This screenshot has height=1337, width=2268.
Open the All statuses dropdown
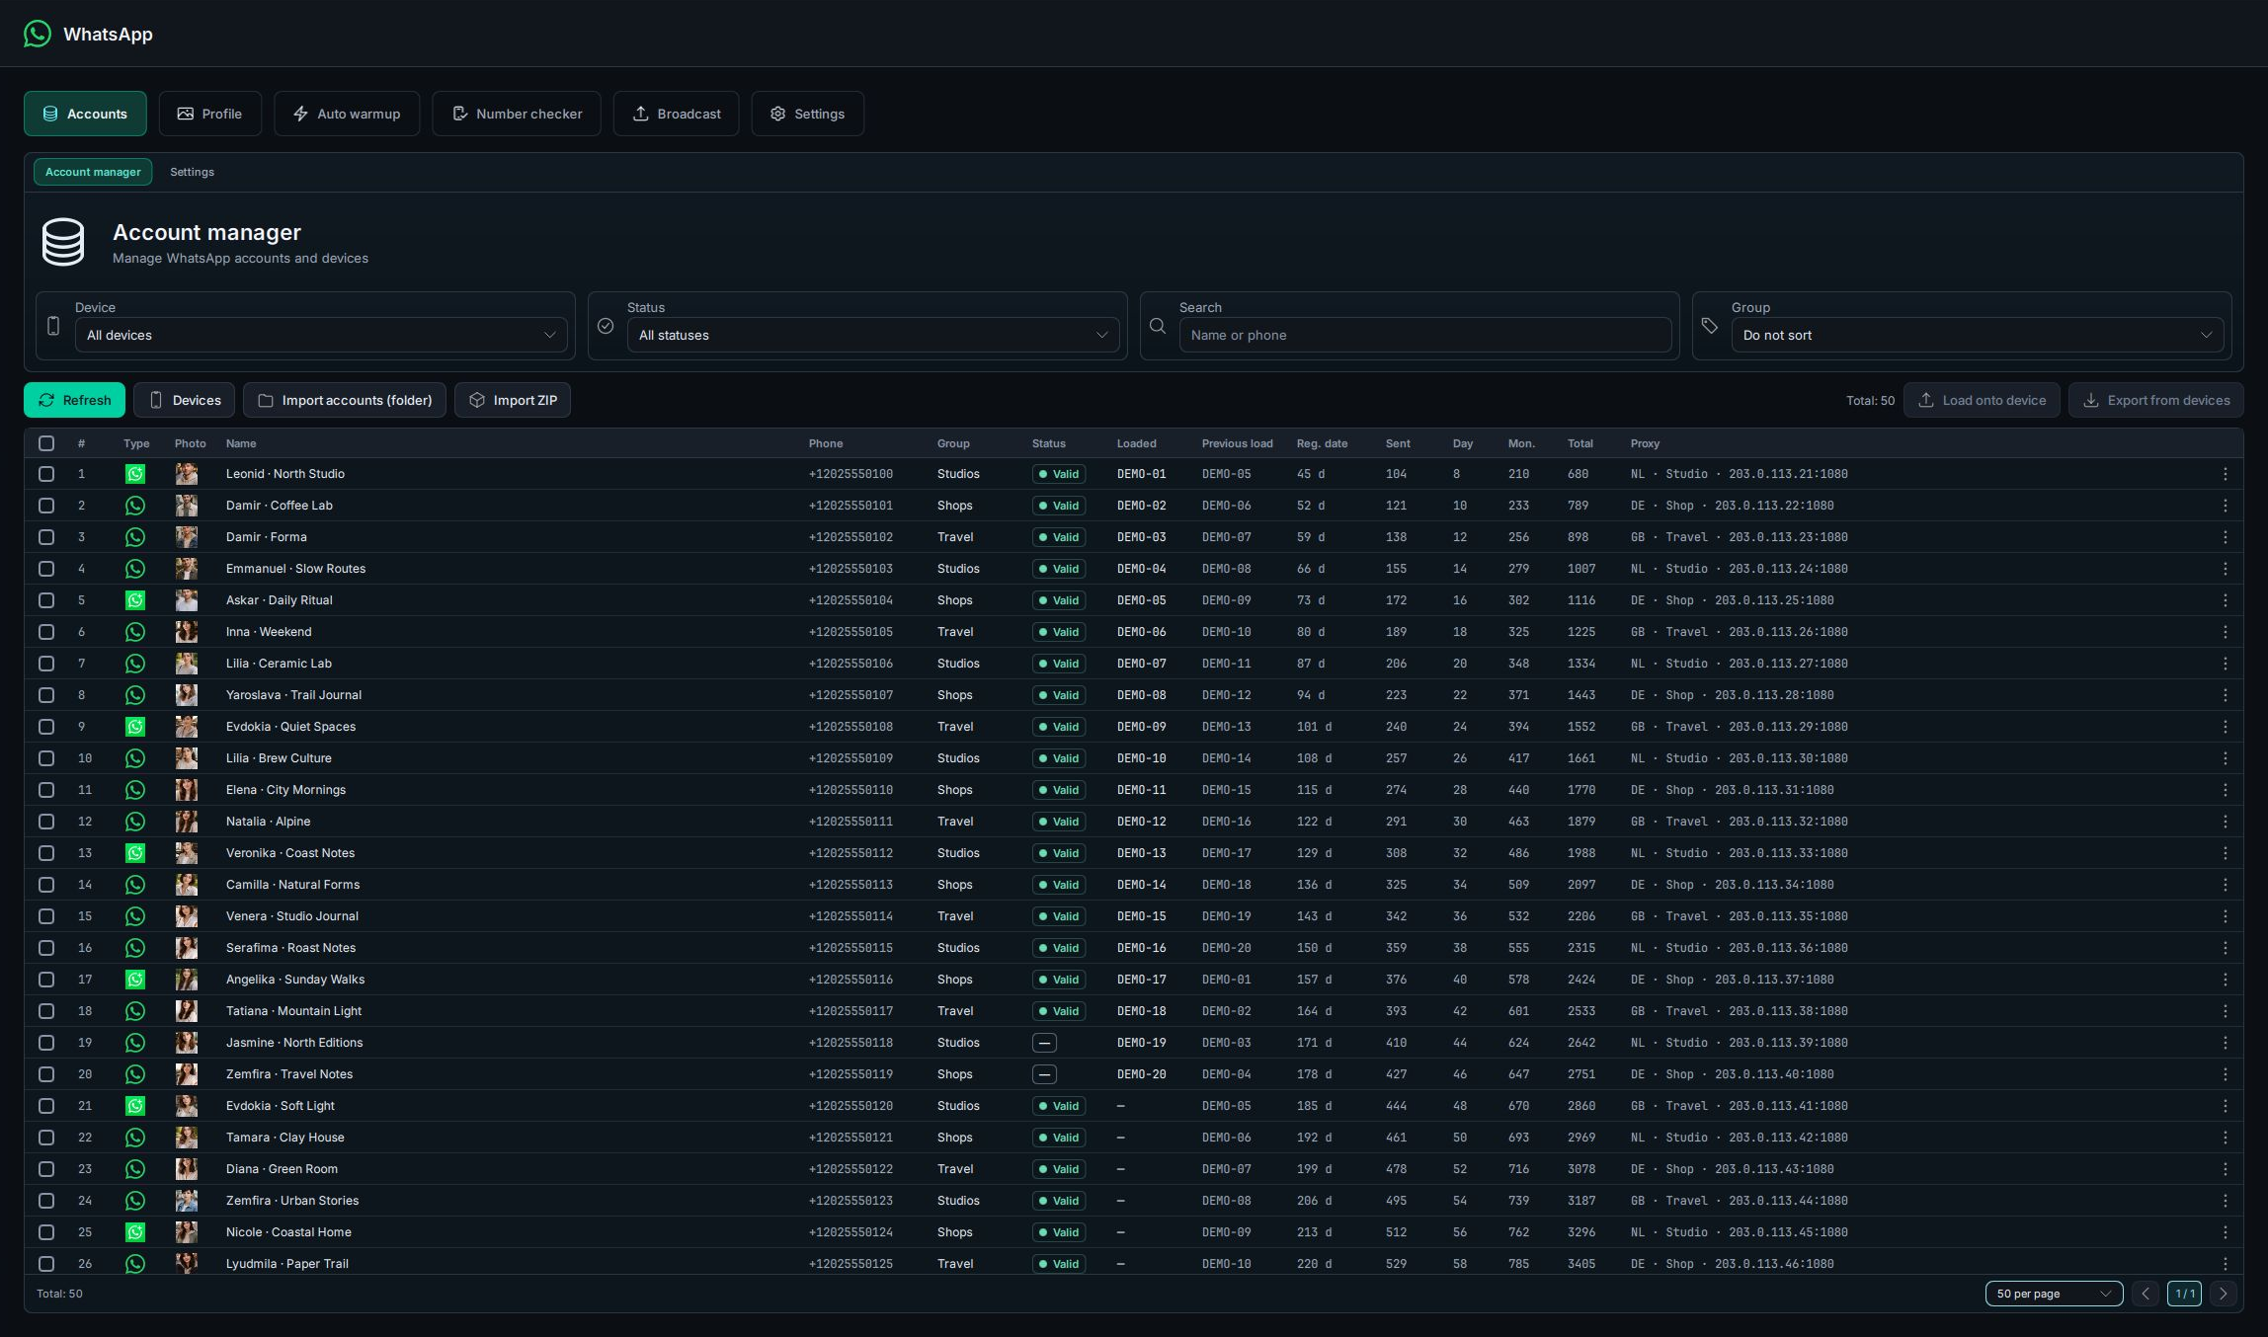pos(873,335)
